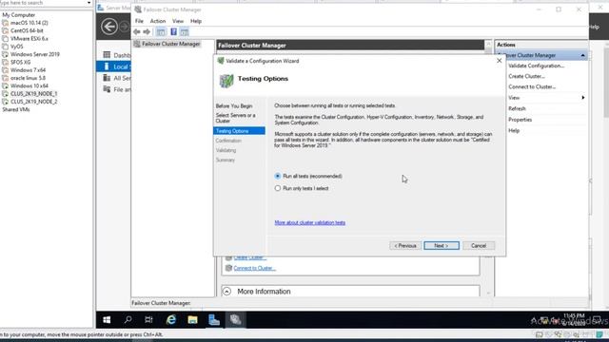The width and height of the screenshot is (609, 342).
Task: Click Connect to Cluster... in Actions pane
Action: point(532,86)
